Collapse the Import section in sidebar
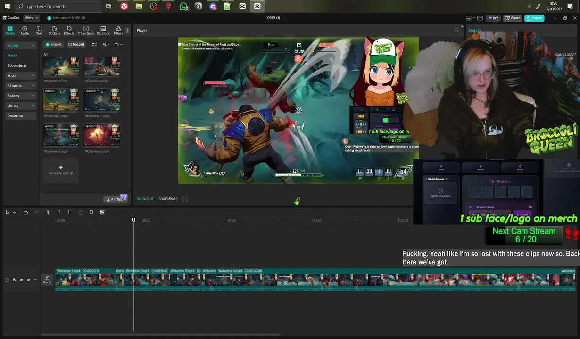Viewport: 580px width, 339px height. coord(33,46)
